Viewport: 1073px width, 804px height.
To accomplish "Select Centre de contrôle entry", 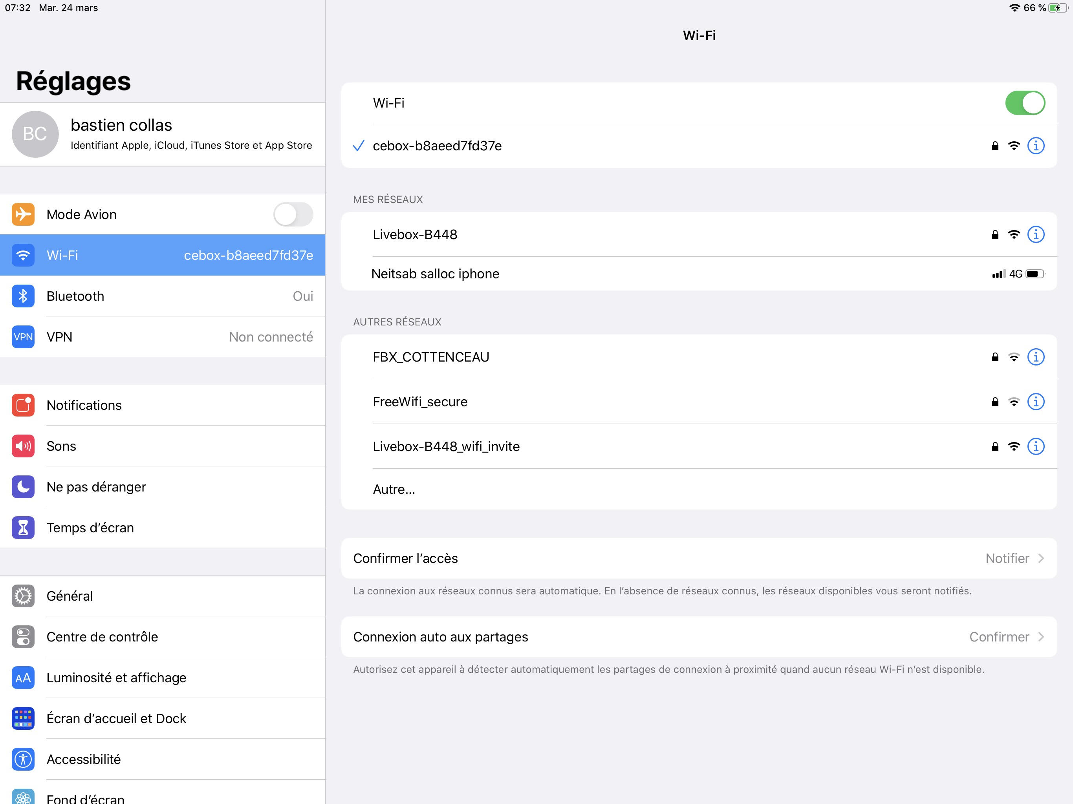I will point(102,637).
